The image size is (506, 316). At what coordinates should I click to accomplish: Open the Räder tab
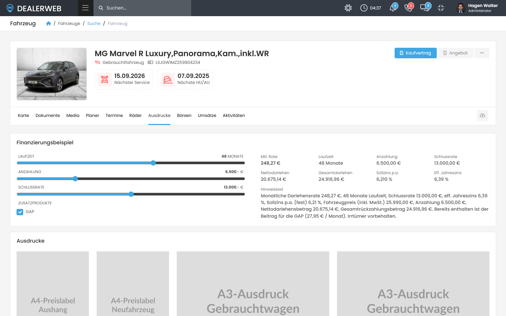tap(135, 116)
